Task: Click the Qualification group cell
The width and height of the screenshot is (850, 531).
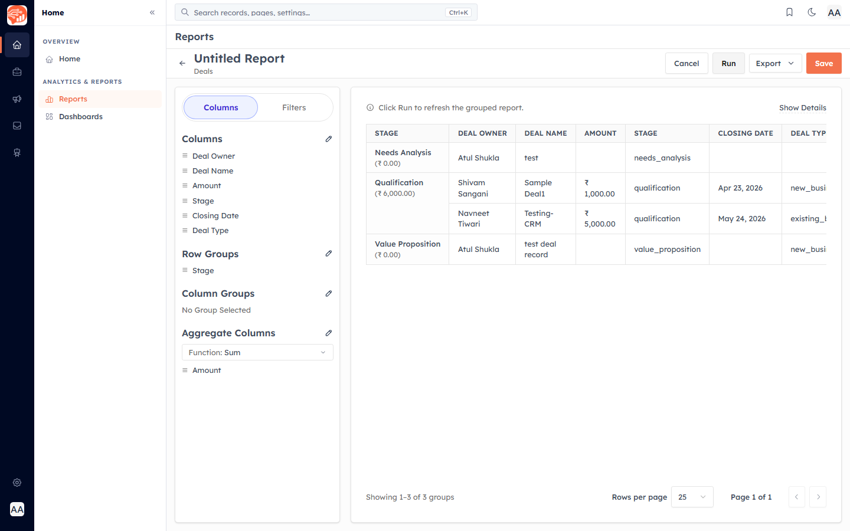Action: [x=408, y=204]
